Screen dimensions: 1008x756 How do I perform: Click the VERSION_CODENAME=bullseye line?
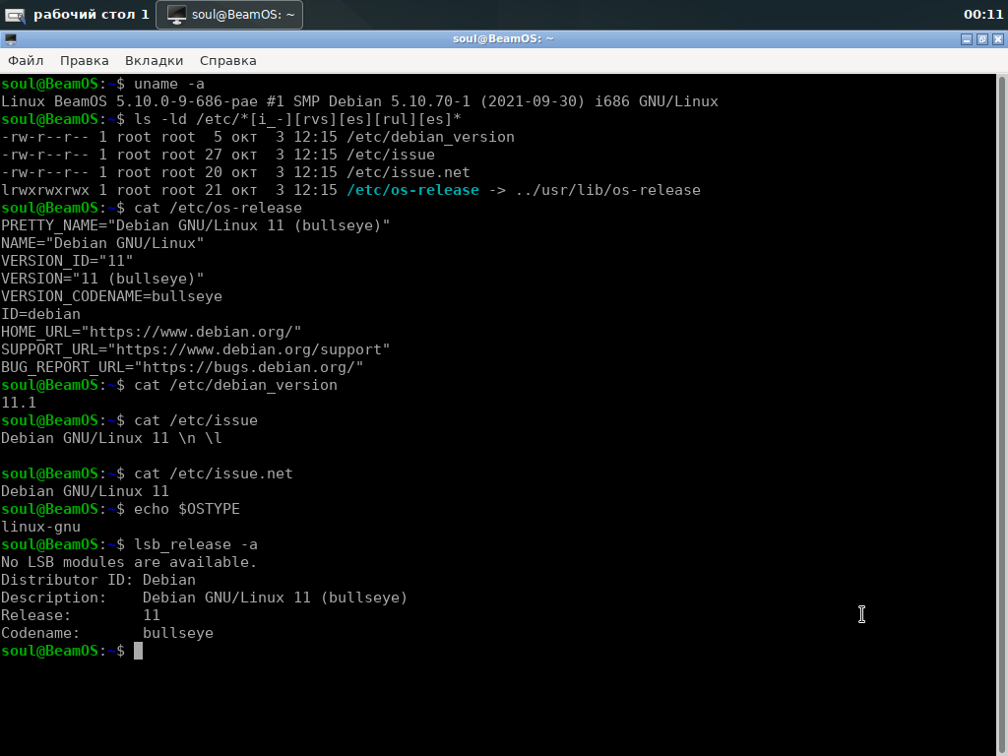pyautogui.click(x=111, y=296)
